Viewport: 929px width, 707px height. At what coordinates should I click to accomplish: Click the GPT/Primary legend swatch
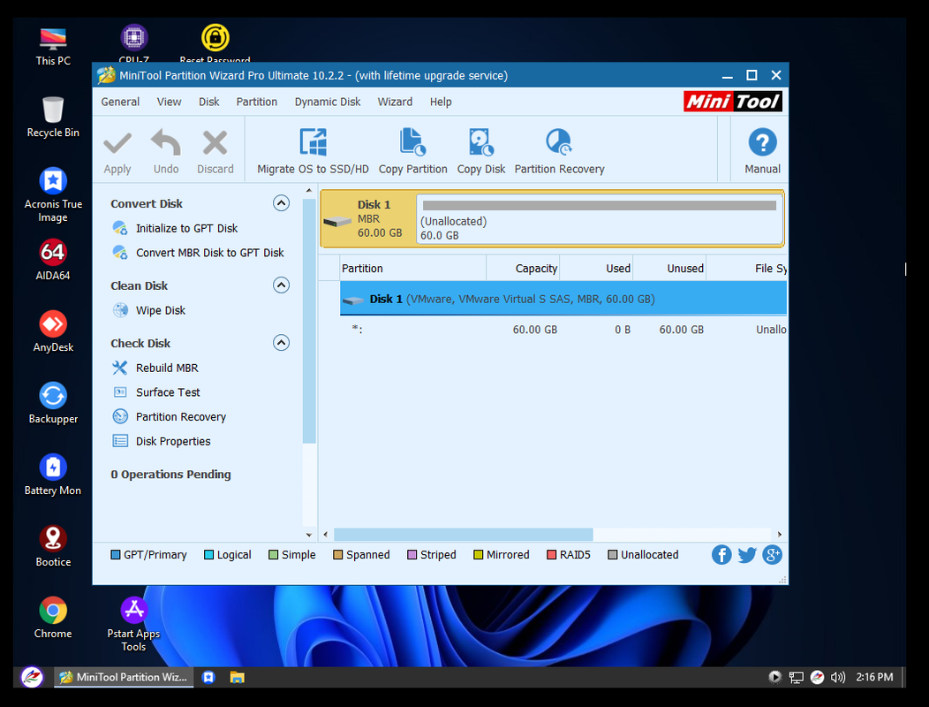click(116, 555)
